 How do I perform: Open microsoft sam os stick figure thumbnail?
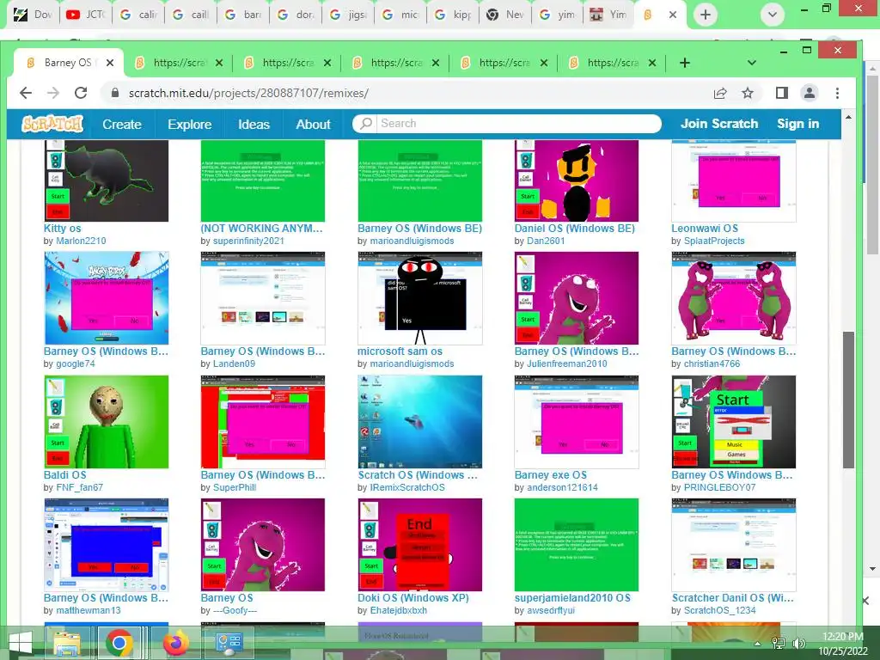coord(419,298)
